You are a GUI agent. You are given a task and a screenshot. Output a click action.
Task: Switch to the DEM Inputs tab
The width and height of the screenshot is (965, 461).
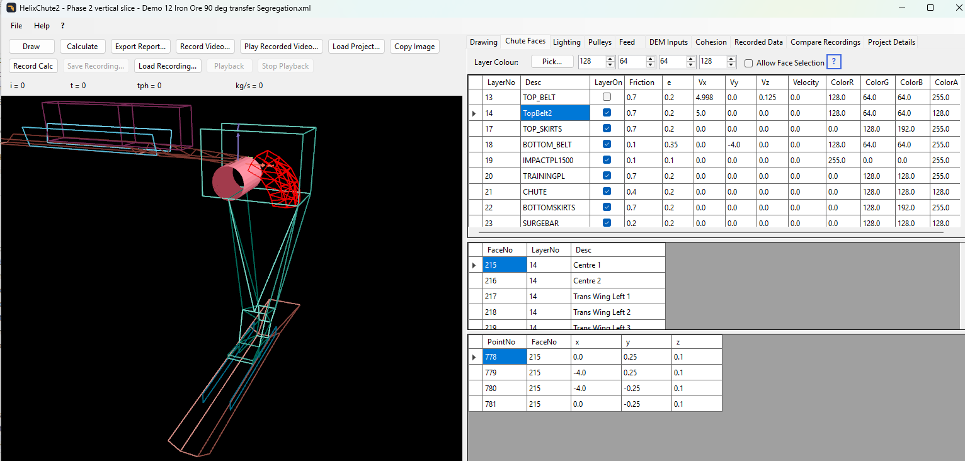668,42
